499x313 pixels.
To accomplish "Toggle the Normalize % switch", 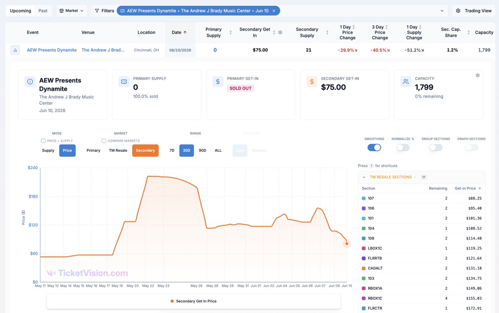I will click(x=403, y=147).
